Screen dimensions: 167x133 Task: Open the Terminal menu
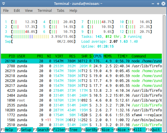coord(45,11)
